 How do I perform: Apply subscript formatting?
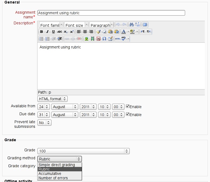click(x=66, y=32)
